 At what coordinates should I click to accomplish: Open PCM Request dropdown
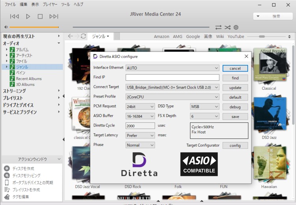point(140,107)
